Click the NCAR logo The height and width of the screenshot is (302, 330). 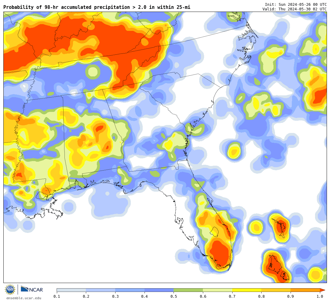(32, 289)
